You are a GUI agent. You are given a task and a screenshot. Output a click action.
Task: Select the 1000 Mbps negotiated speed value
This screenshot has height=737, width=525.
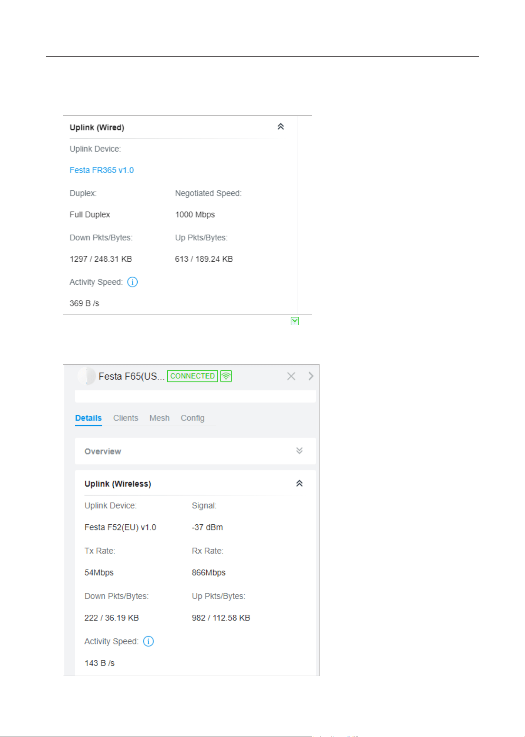(x=195, y=215)
